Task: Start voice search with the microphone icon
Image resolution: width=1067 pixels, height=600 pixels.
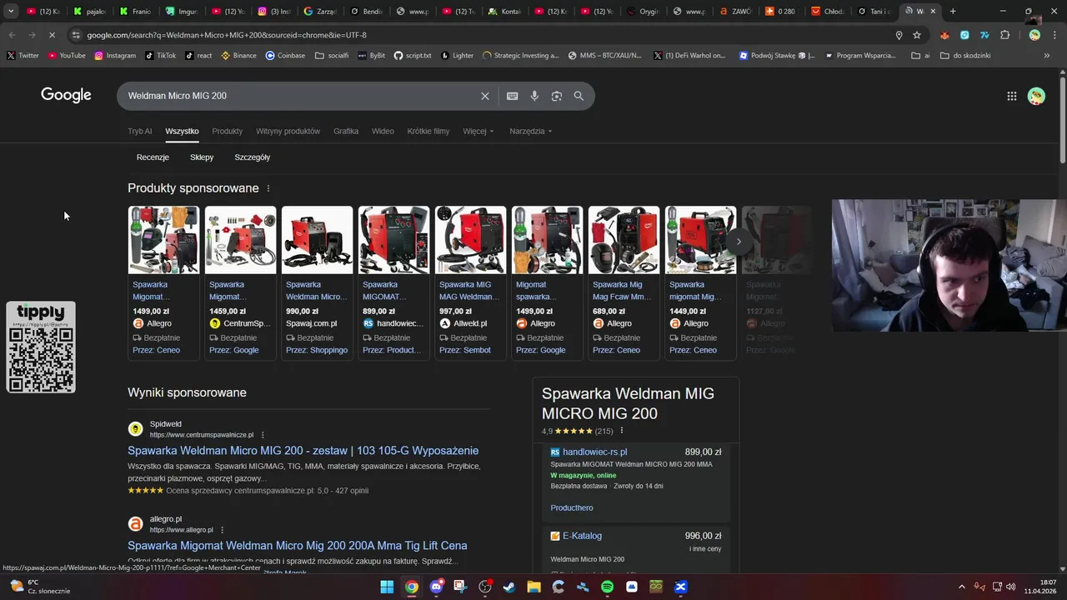Action: pos(534,96)
